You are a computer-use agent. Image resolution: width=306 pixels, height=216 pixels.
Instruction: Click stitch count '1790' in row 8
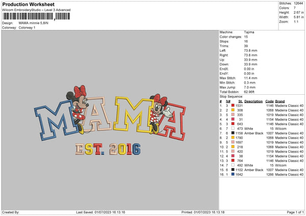pyautogui.click(x=239, y=138)
